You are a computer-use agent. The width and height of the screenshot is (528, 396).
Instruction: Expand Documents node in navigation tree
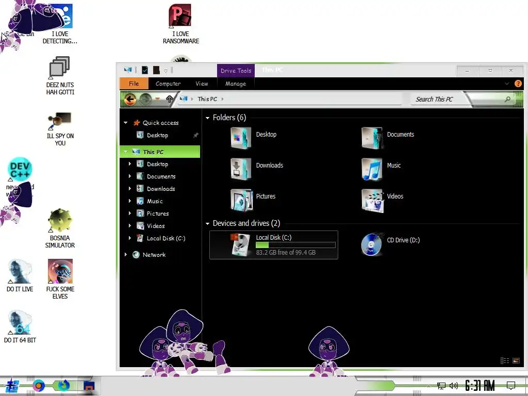(130, 176)
